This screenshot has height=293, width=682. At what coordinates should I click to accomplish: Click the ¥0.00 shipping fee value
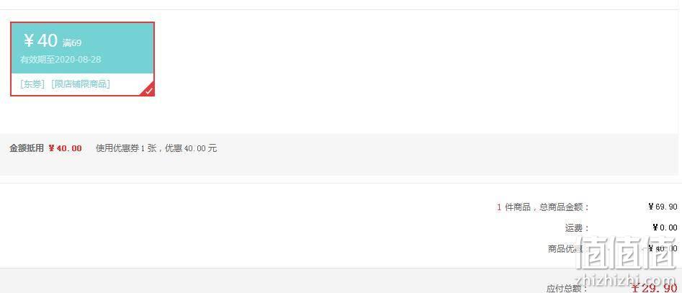(x=665, y=227)
